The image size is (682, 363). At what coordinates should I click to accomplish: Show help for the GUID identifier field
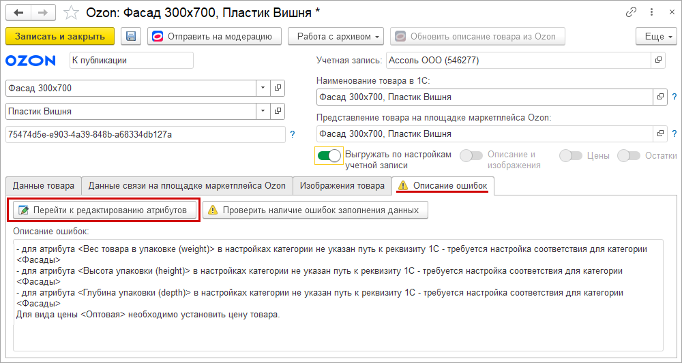(293, 135)
